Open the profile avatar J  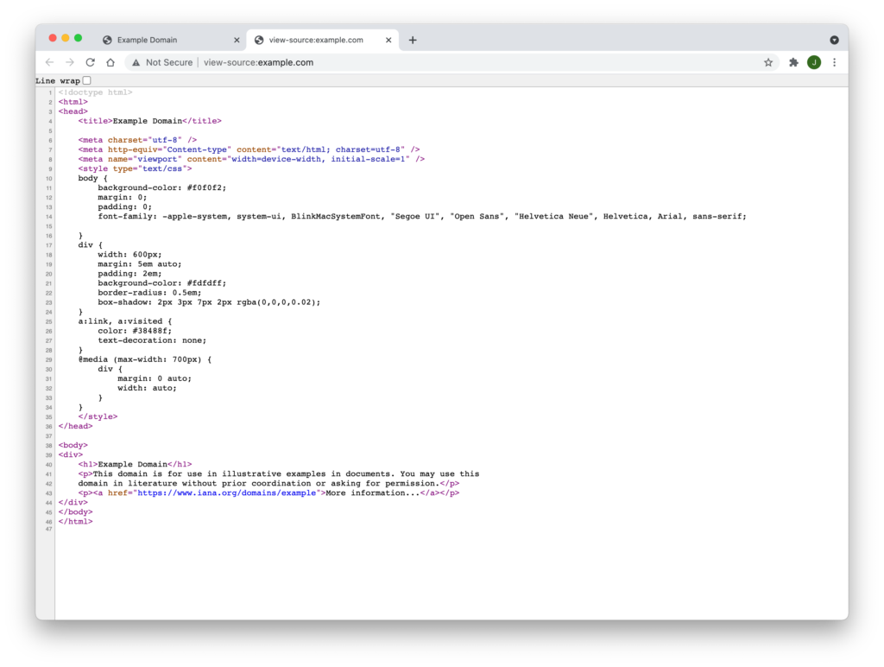pos(813,62)
